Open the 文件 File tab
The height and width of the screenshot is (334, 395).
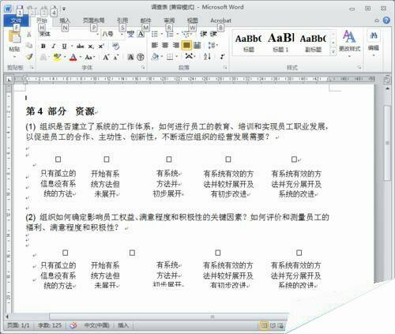(x=16, y=21)
